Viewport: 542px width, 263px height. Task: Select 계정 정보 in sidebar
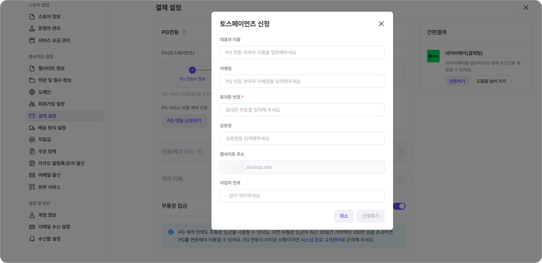pos(65,215)
